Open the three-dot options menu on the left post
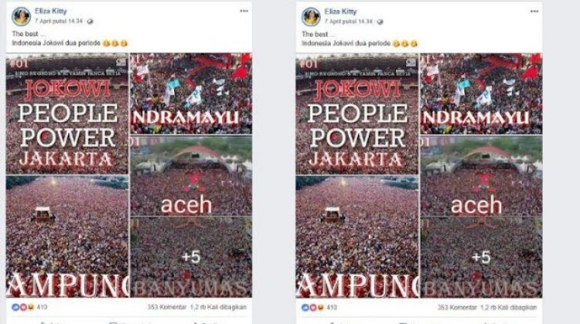The height and width of the screenshot is (324, 580). (244, 11)
